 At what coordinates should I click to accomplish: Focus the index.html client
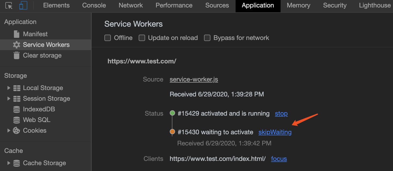point(279,159)
